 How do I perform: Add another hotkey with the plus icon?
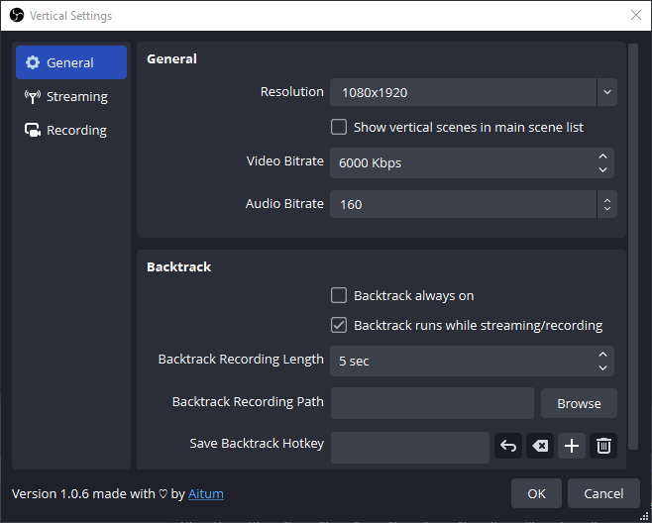tap(571, 447)
